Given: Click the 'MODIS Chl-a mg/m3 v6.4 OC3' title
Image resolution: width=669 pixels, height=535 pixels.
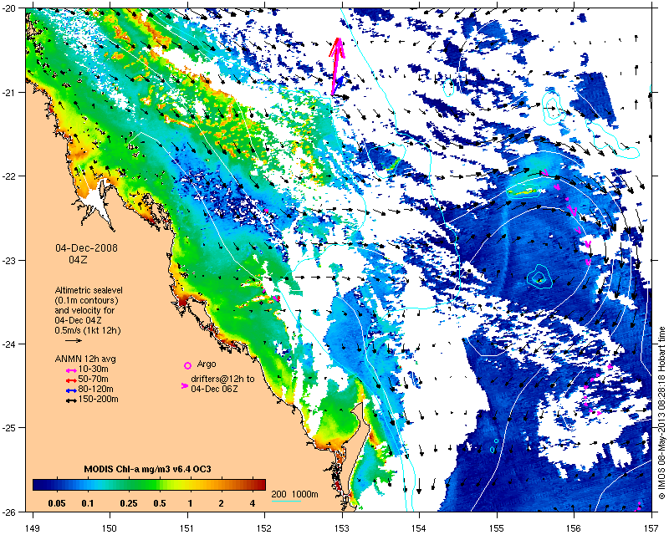Looking at the screenshot, I should click(148, 469).
